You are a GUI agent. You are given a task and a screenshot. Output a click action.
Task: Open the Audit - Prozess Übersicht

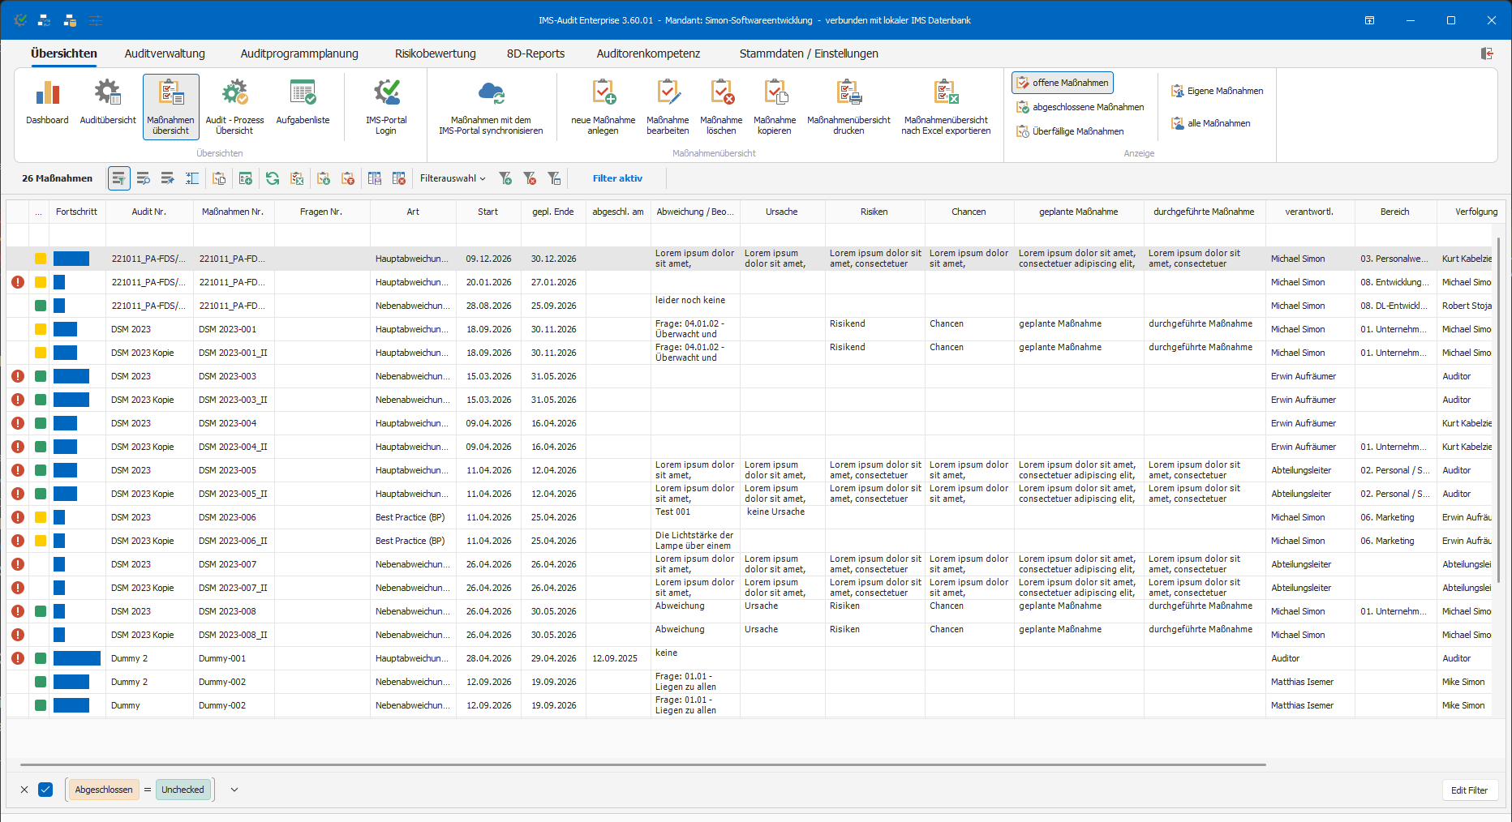[234, 107]
